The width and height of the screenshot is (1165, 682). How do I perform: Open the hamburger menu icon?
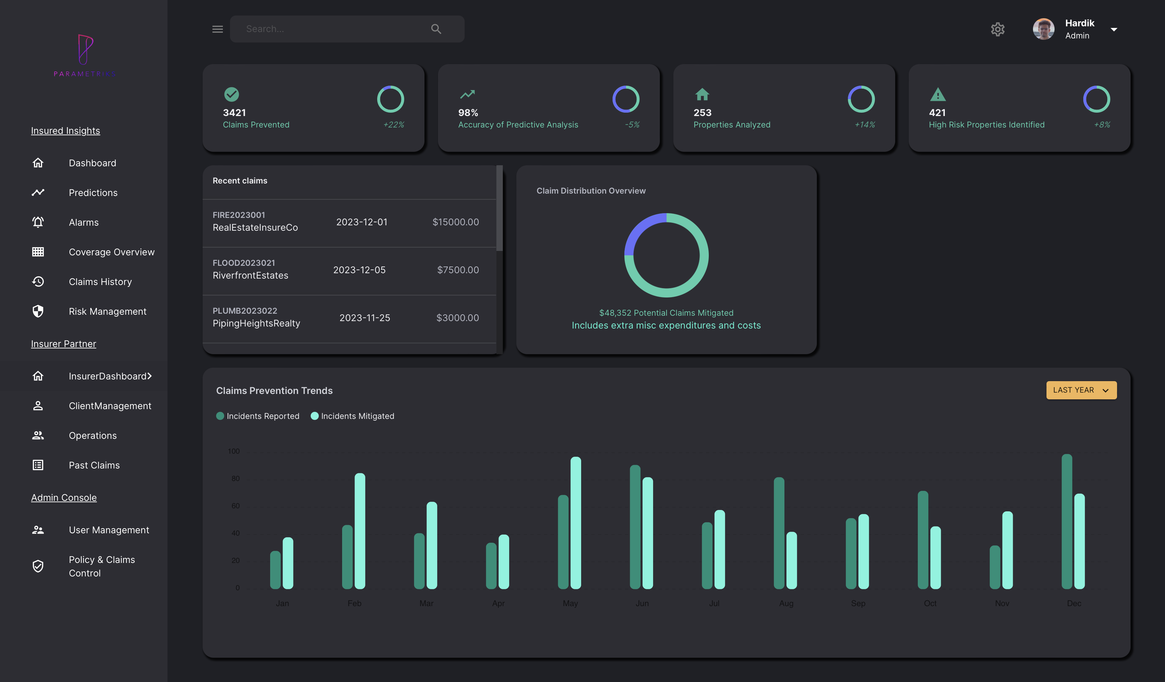click(217, 29)
